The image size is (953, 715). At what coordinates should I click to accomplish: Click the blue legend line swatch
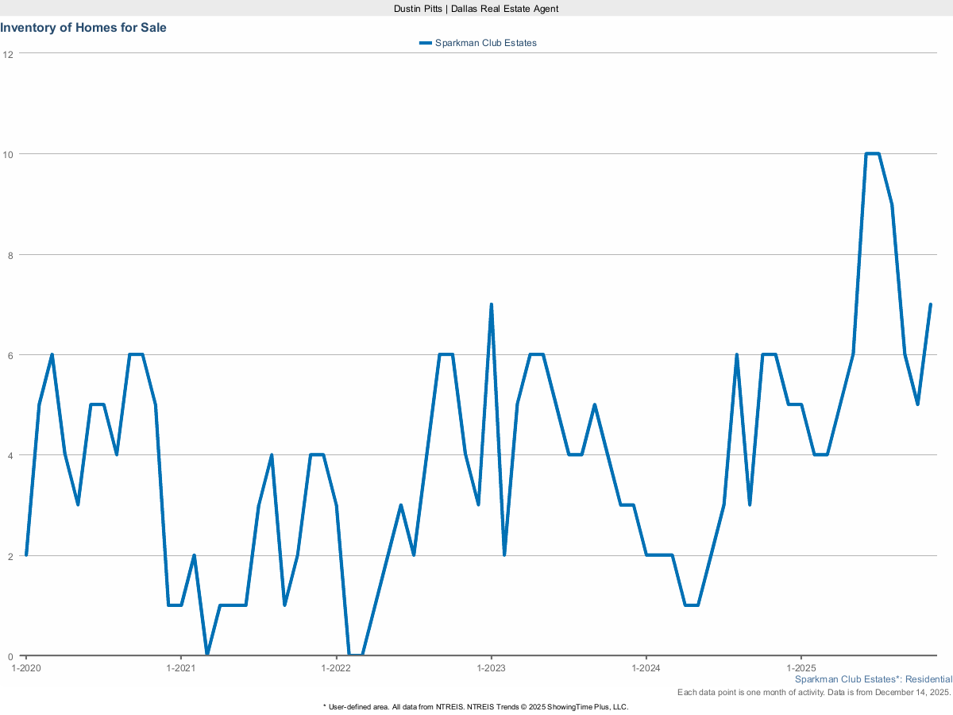tap(425, 43)
